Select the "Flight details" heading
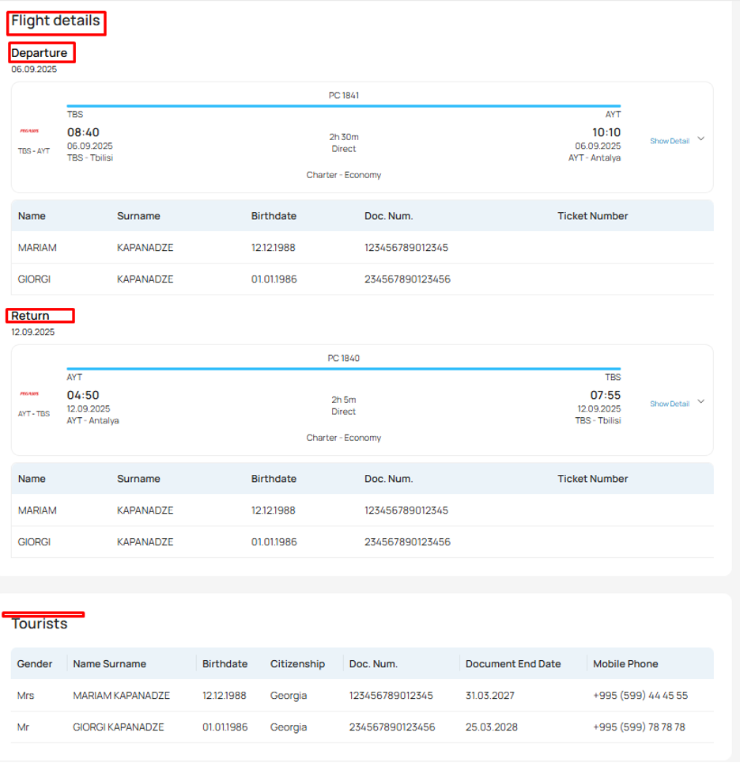This screenshot has height=763, width=740. [x=55, y=20]
